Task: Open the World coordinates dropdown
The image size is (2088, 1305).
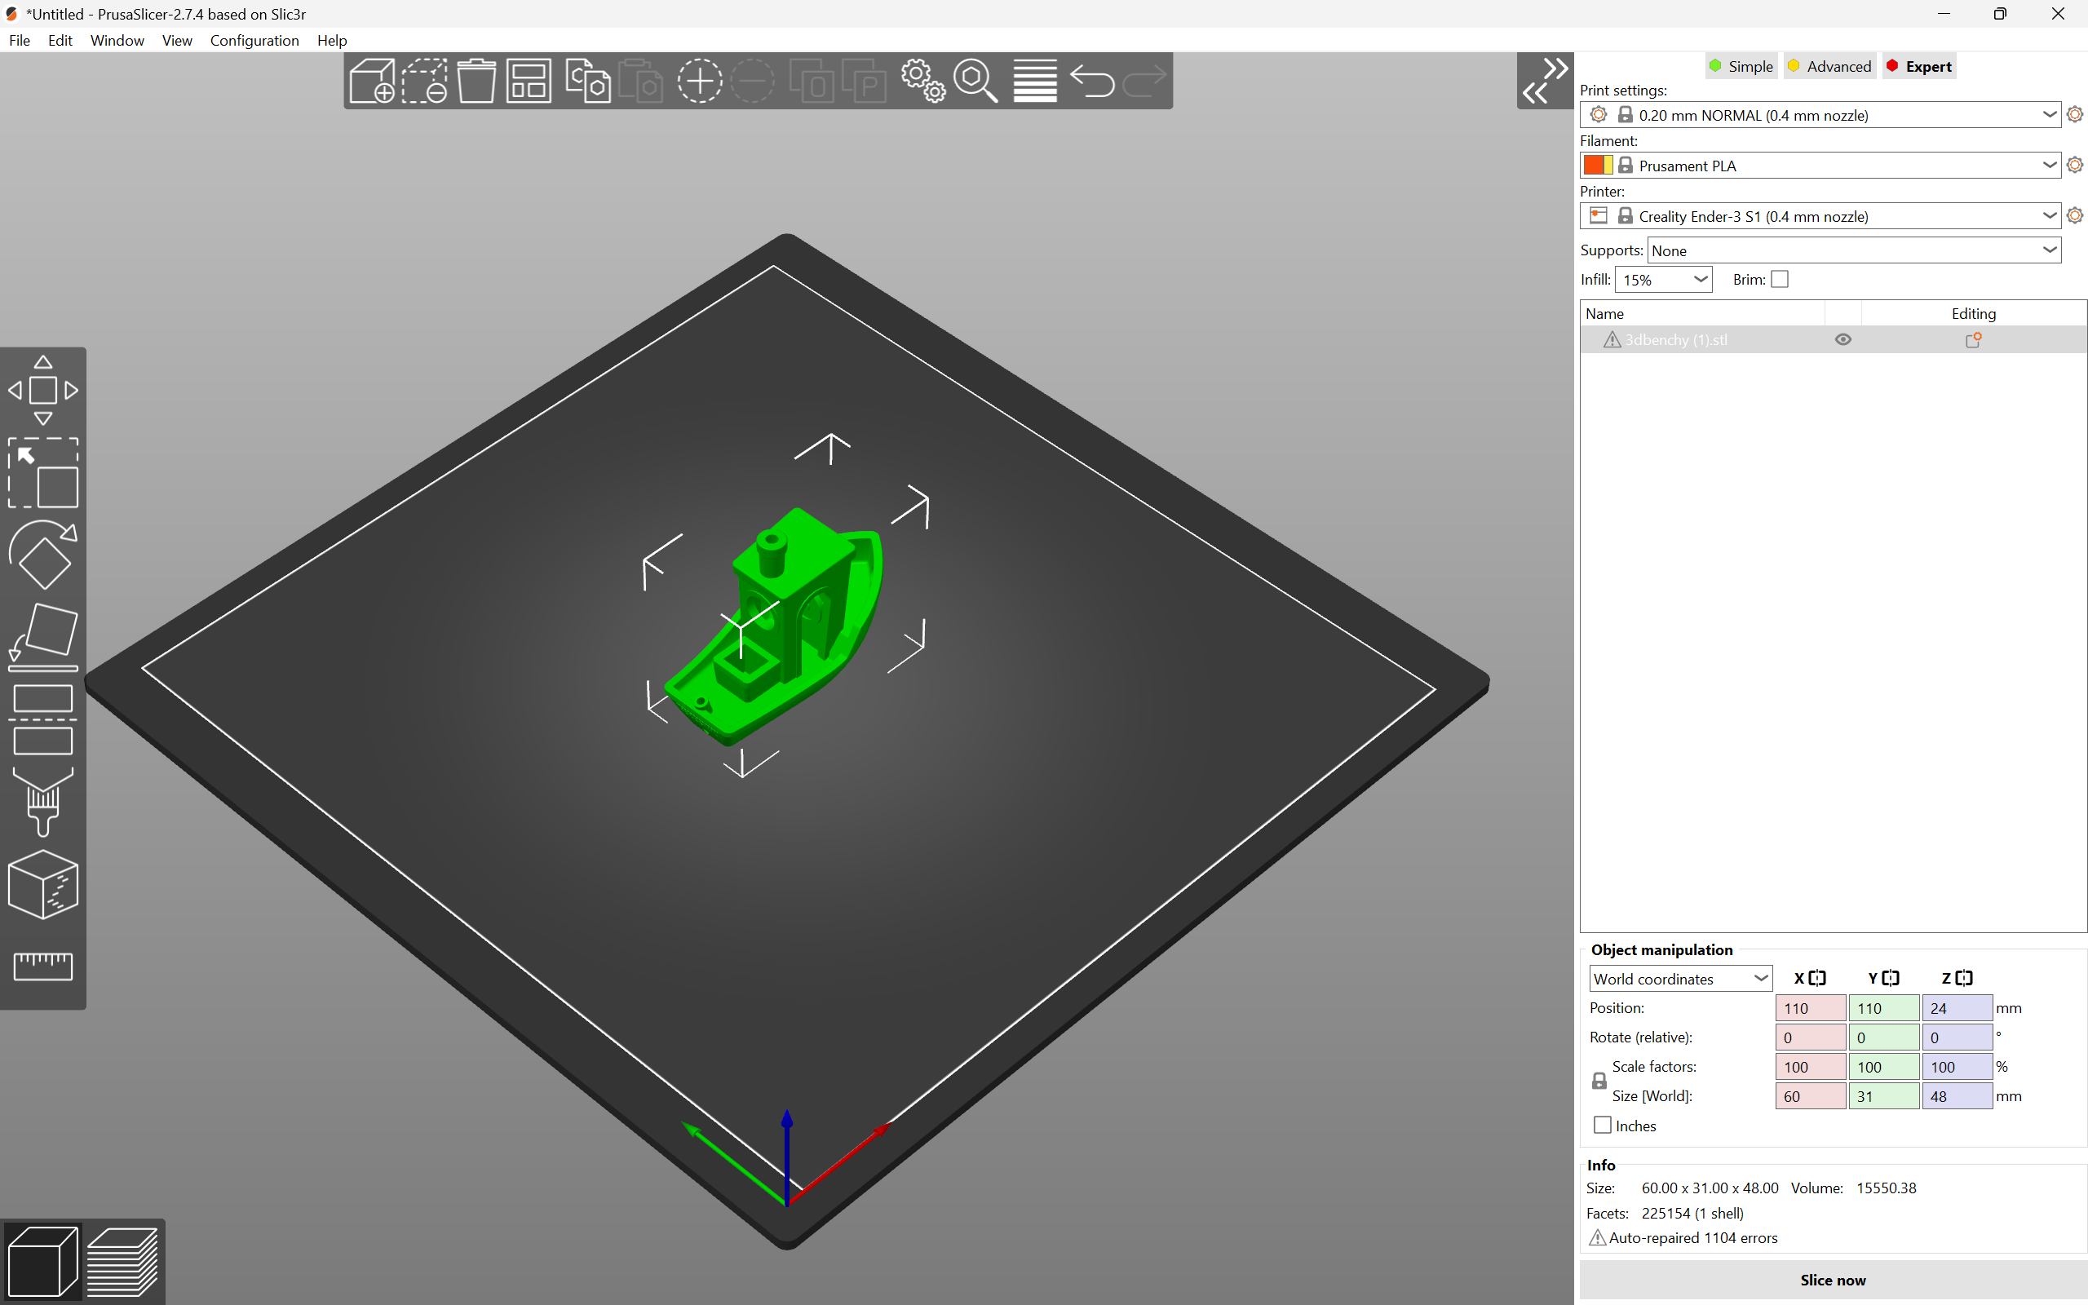Action: [x=1680, y=979]
